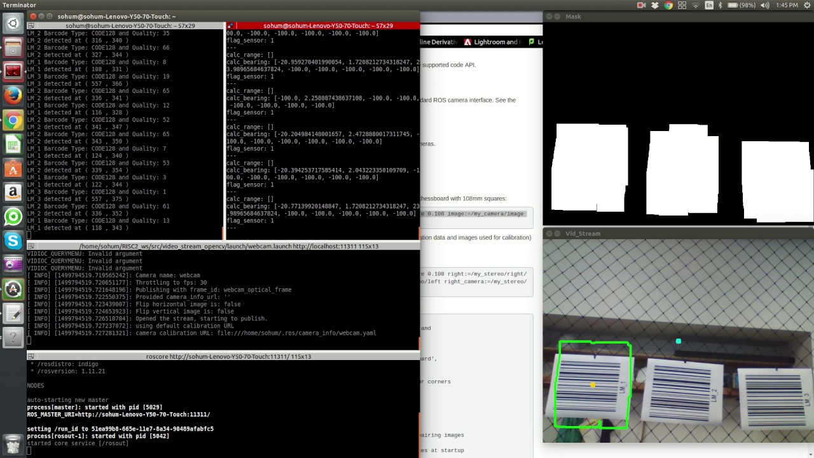The height and width of the screenshot is (458, 814).
Task: Click 'started core service [/rosout]' line
Action: [x=78, y=443]
